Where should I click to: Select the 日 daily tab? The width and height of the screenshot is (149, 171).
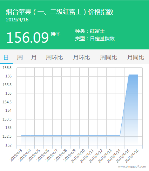click(6, 57)
